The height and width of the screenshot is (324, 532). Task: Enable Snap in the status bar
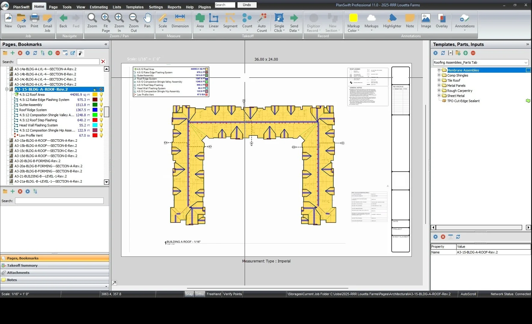click(189, 294)
